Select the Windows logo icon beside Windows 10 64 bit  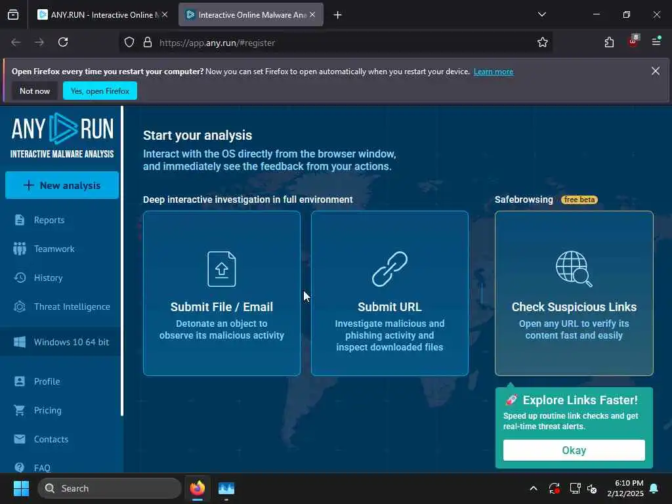point(19,342)
